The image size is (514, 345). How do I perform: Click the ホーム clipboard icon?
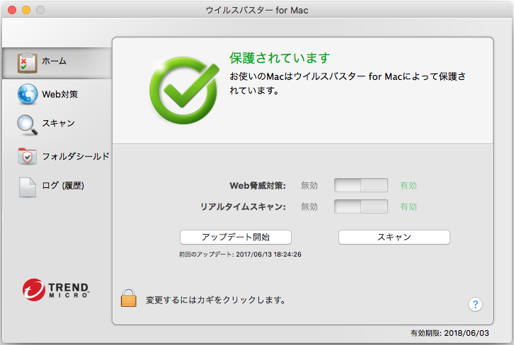[27, 62]
